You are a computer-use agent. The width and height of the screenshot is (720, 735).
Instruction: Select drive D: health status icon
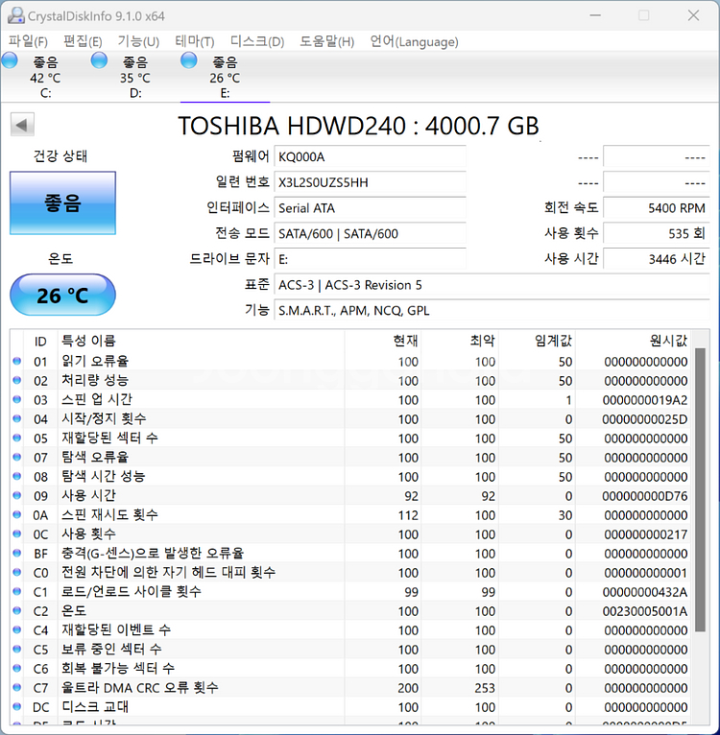click(100, 61)
